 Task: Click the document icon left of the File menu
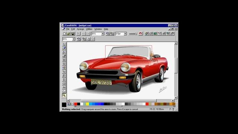coord(64,29)
